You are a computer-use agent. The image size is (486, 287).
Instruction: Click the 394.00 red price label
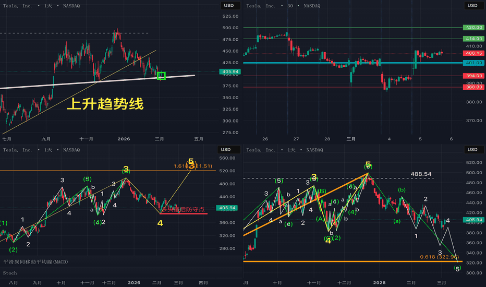pyautogui.click(x=473, y=76)
